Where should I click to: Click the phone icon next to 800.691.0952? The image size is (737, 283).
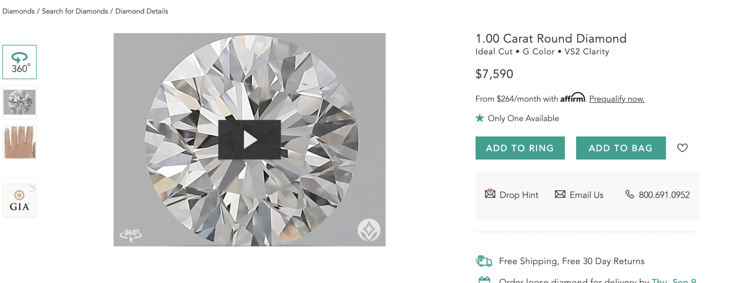(x=630, y=194)
